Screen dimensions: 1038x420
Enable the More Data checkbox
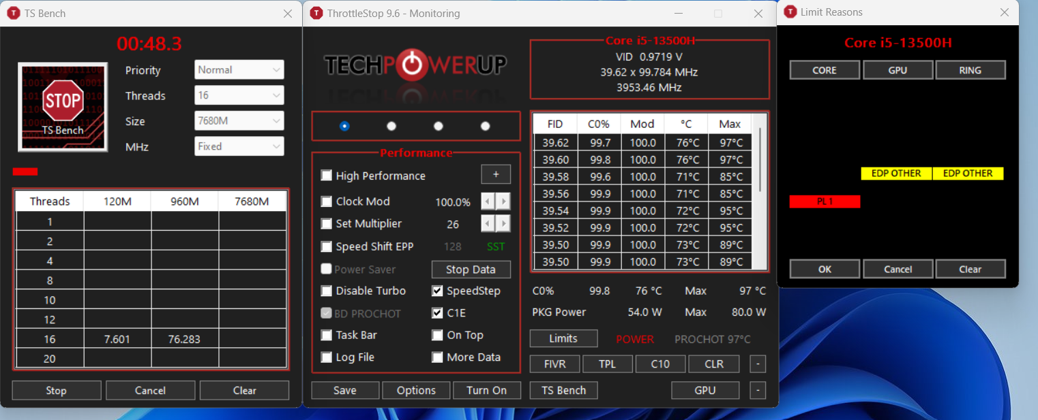(437, 357)
